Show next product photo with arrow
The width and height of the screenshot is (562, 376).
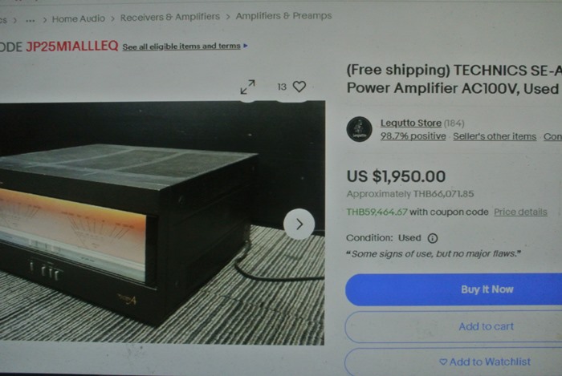click(299, 224)
